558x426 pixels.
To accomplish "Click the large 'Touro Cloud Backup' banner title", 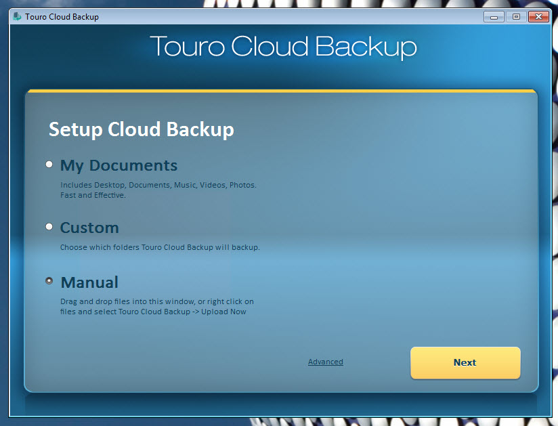I will 283,47.
